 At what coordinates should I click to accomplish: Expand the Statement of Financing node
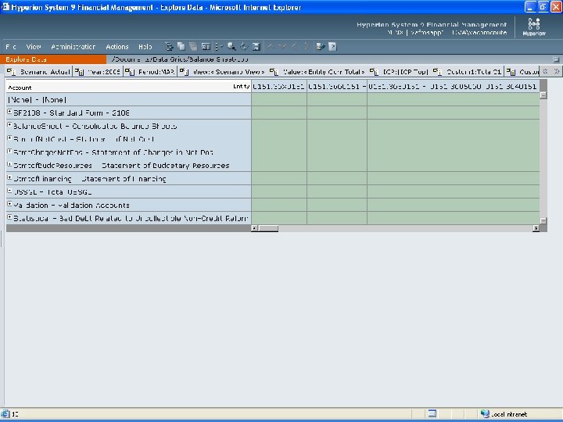coord(10,177)
